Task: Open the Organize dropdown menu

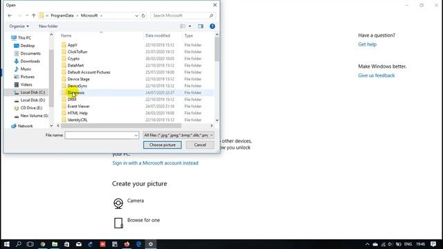Action: click(19, 26)
